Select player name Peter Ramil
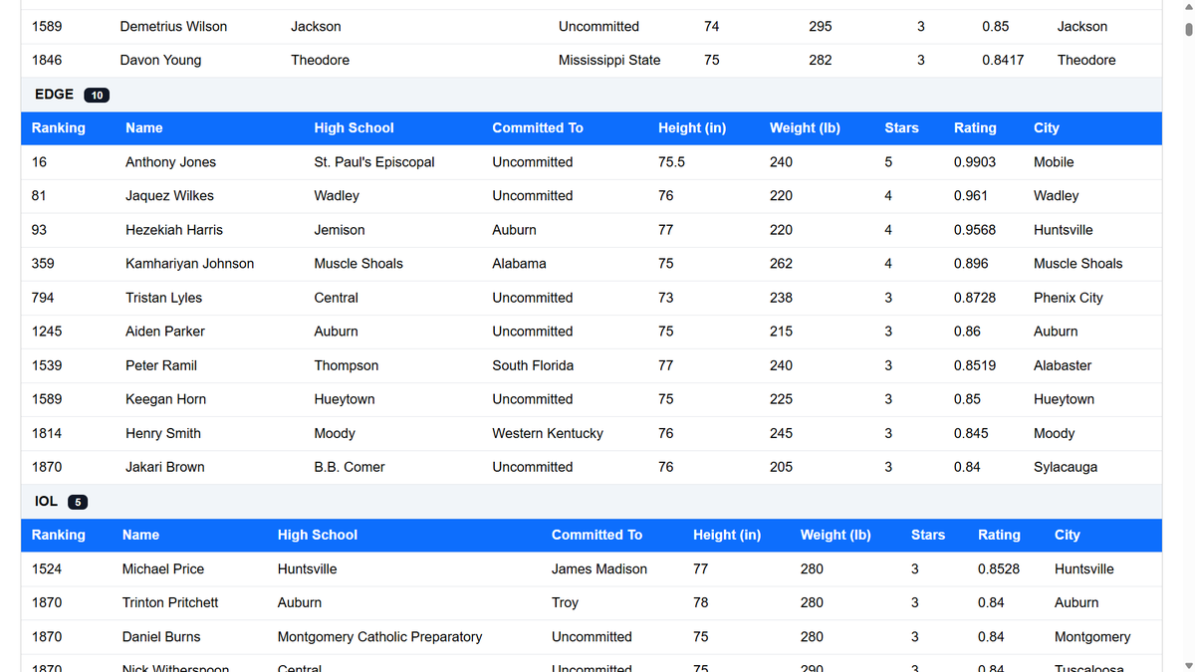This screenshot has width=1195, height=672. click(161, 365)
